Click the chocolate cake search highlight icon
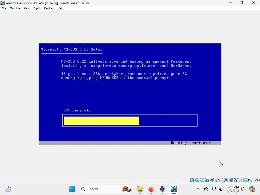Image resolution: width=260 pixels, height=195 pixels. [x=127, y=189]
